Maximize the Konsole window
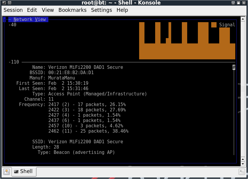 (239, 3)
